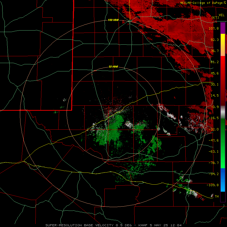The image size is (227, 227).
Task: Click the 0.5 DEG elevation text in the caption
Action: (124, 225)
